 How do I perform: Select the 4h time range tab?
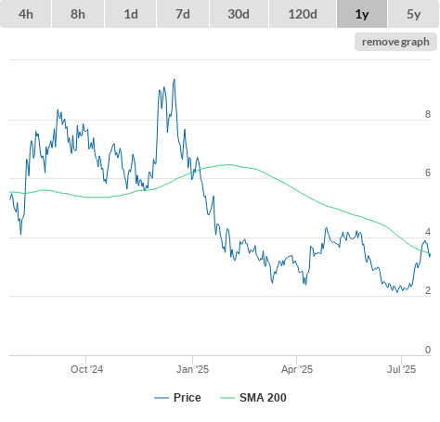[x=26, y=14]
